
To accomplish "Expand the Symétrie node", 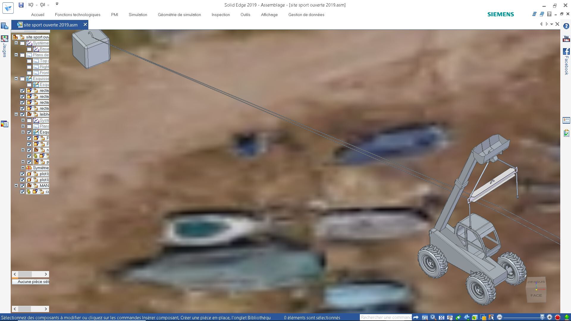I will (x=23, y=168).
